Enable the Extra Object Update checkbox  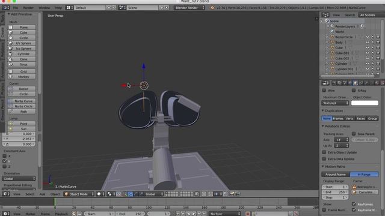click(x=324, y=152)
